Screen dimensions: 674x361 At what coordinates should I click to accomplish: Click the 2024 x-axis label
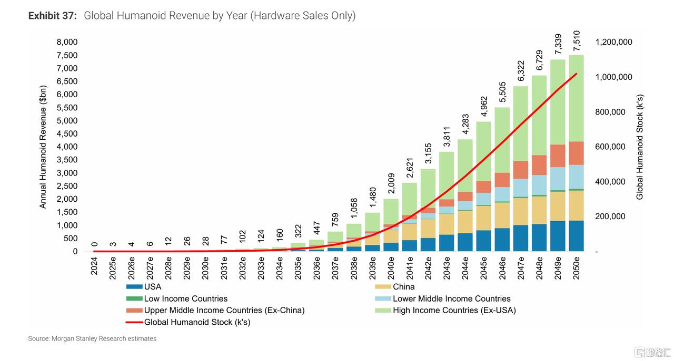[94, 265]
